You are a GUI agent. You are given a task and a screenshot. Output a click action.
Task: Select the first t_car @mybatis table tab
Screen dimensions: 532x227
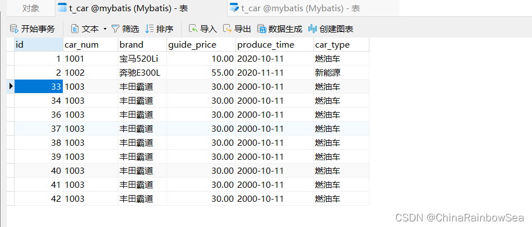pyautogui.click(x=141, y=8)
